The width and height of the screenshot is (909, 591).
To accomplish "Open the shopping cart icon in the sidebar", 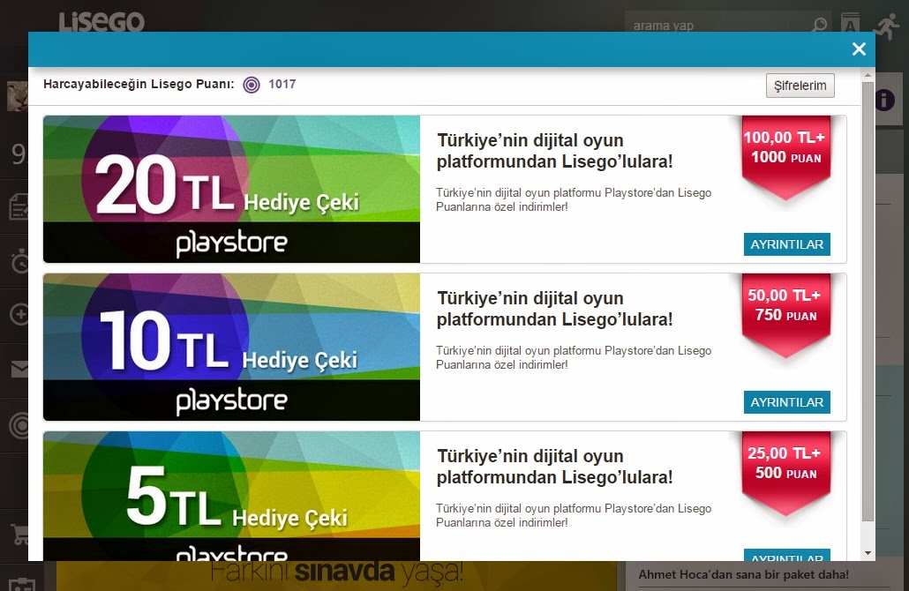I will 19,535.
